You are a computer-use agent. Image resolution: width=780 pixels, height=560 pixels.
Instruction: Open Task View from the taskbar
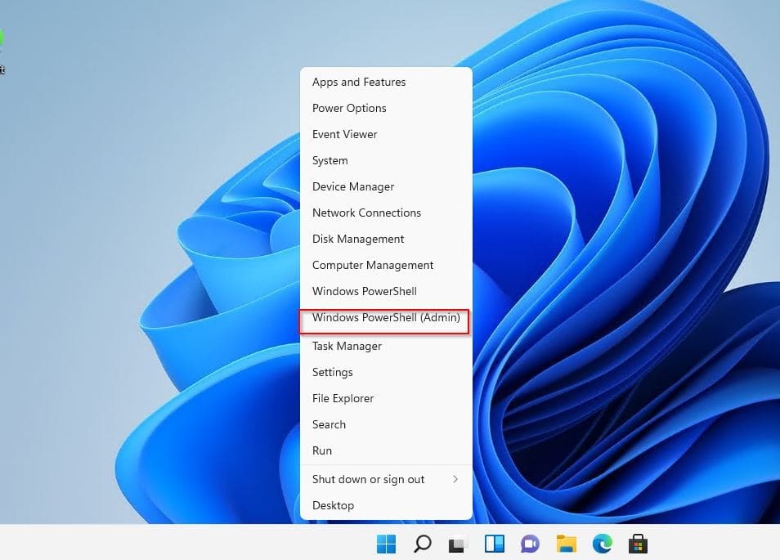pos(458,544)
